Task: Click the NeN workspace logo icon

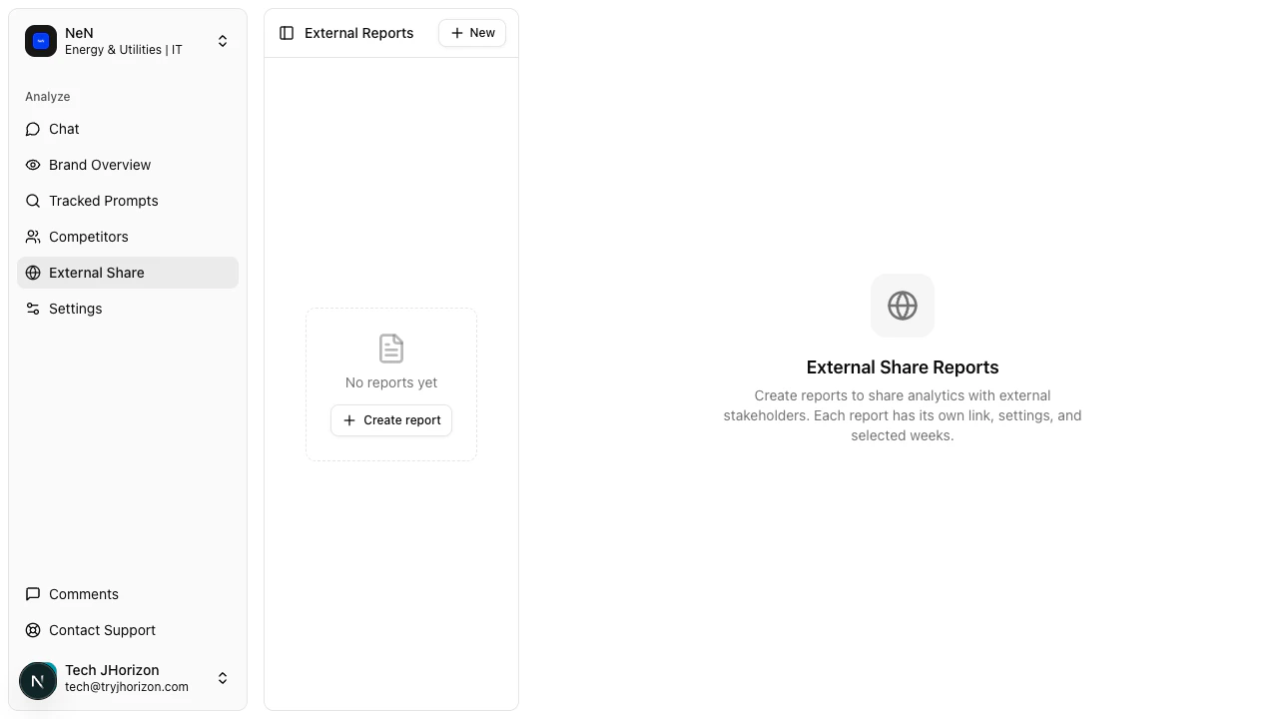Action: (x=41, y=41)
